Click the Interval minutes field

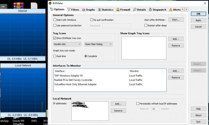point(155,109)
